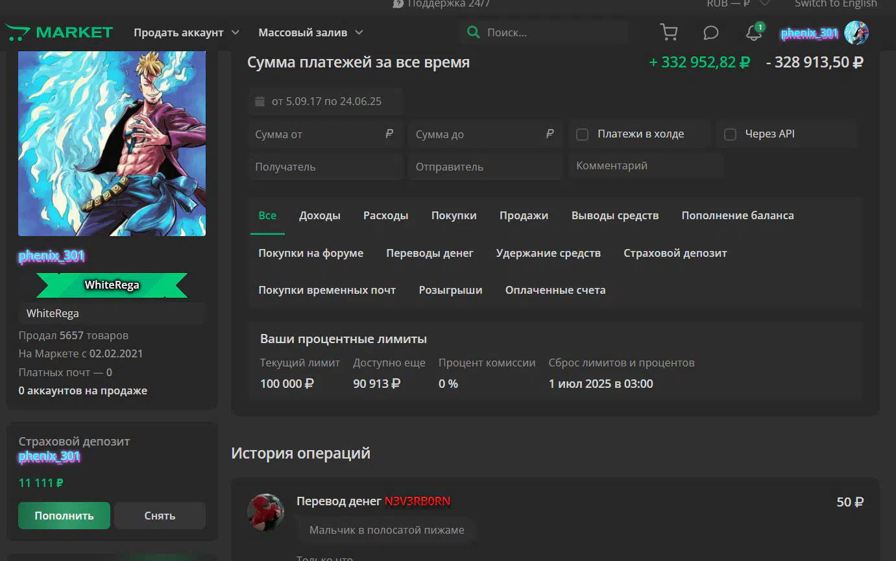Image resolution: width=896 pixels, height=561 pixels.
Task: Click the Доступно еще value 90 913 ₽
Action: (x=376, y=383)
